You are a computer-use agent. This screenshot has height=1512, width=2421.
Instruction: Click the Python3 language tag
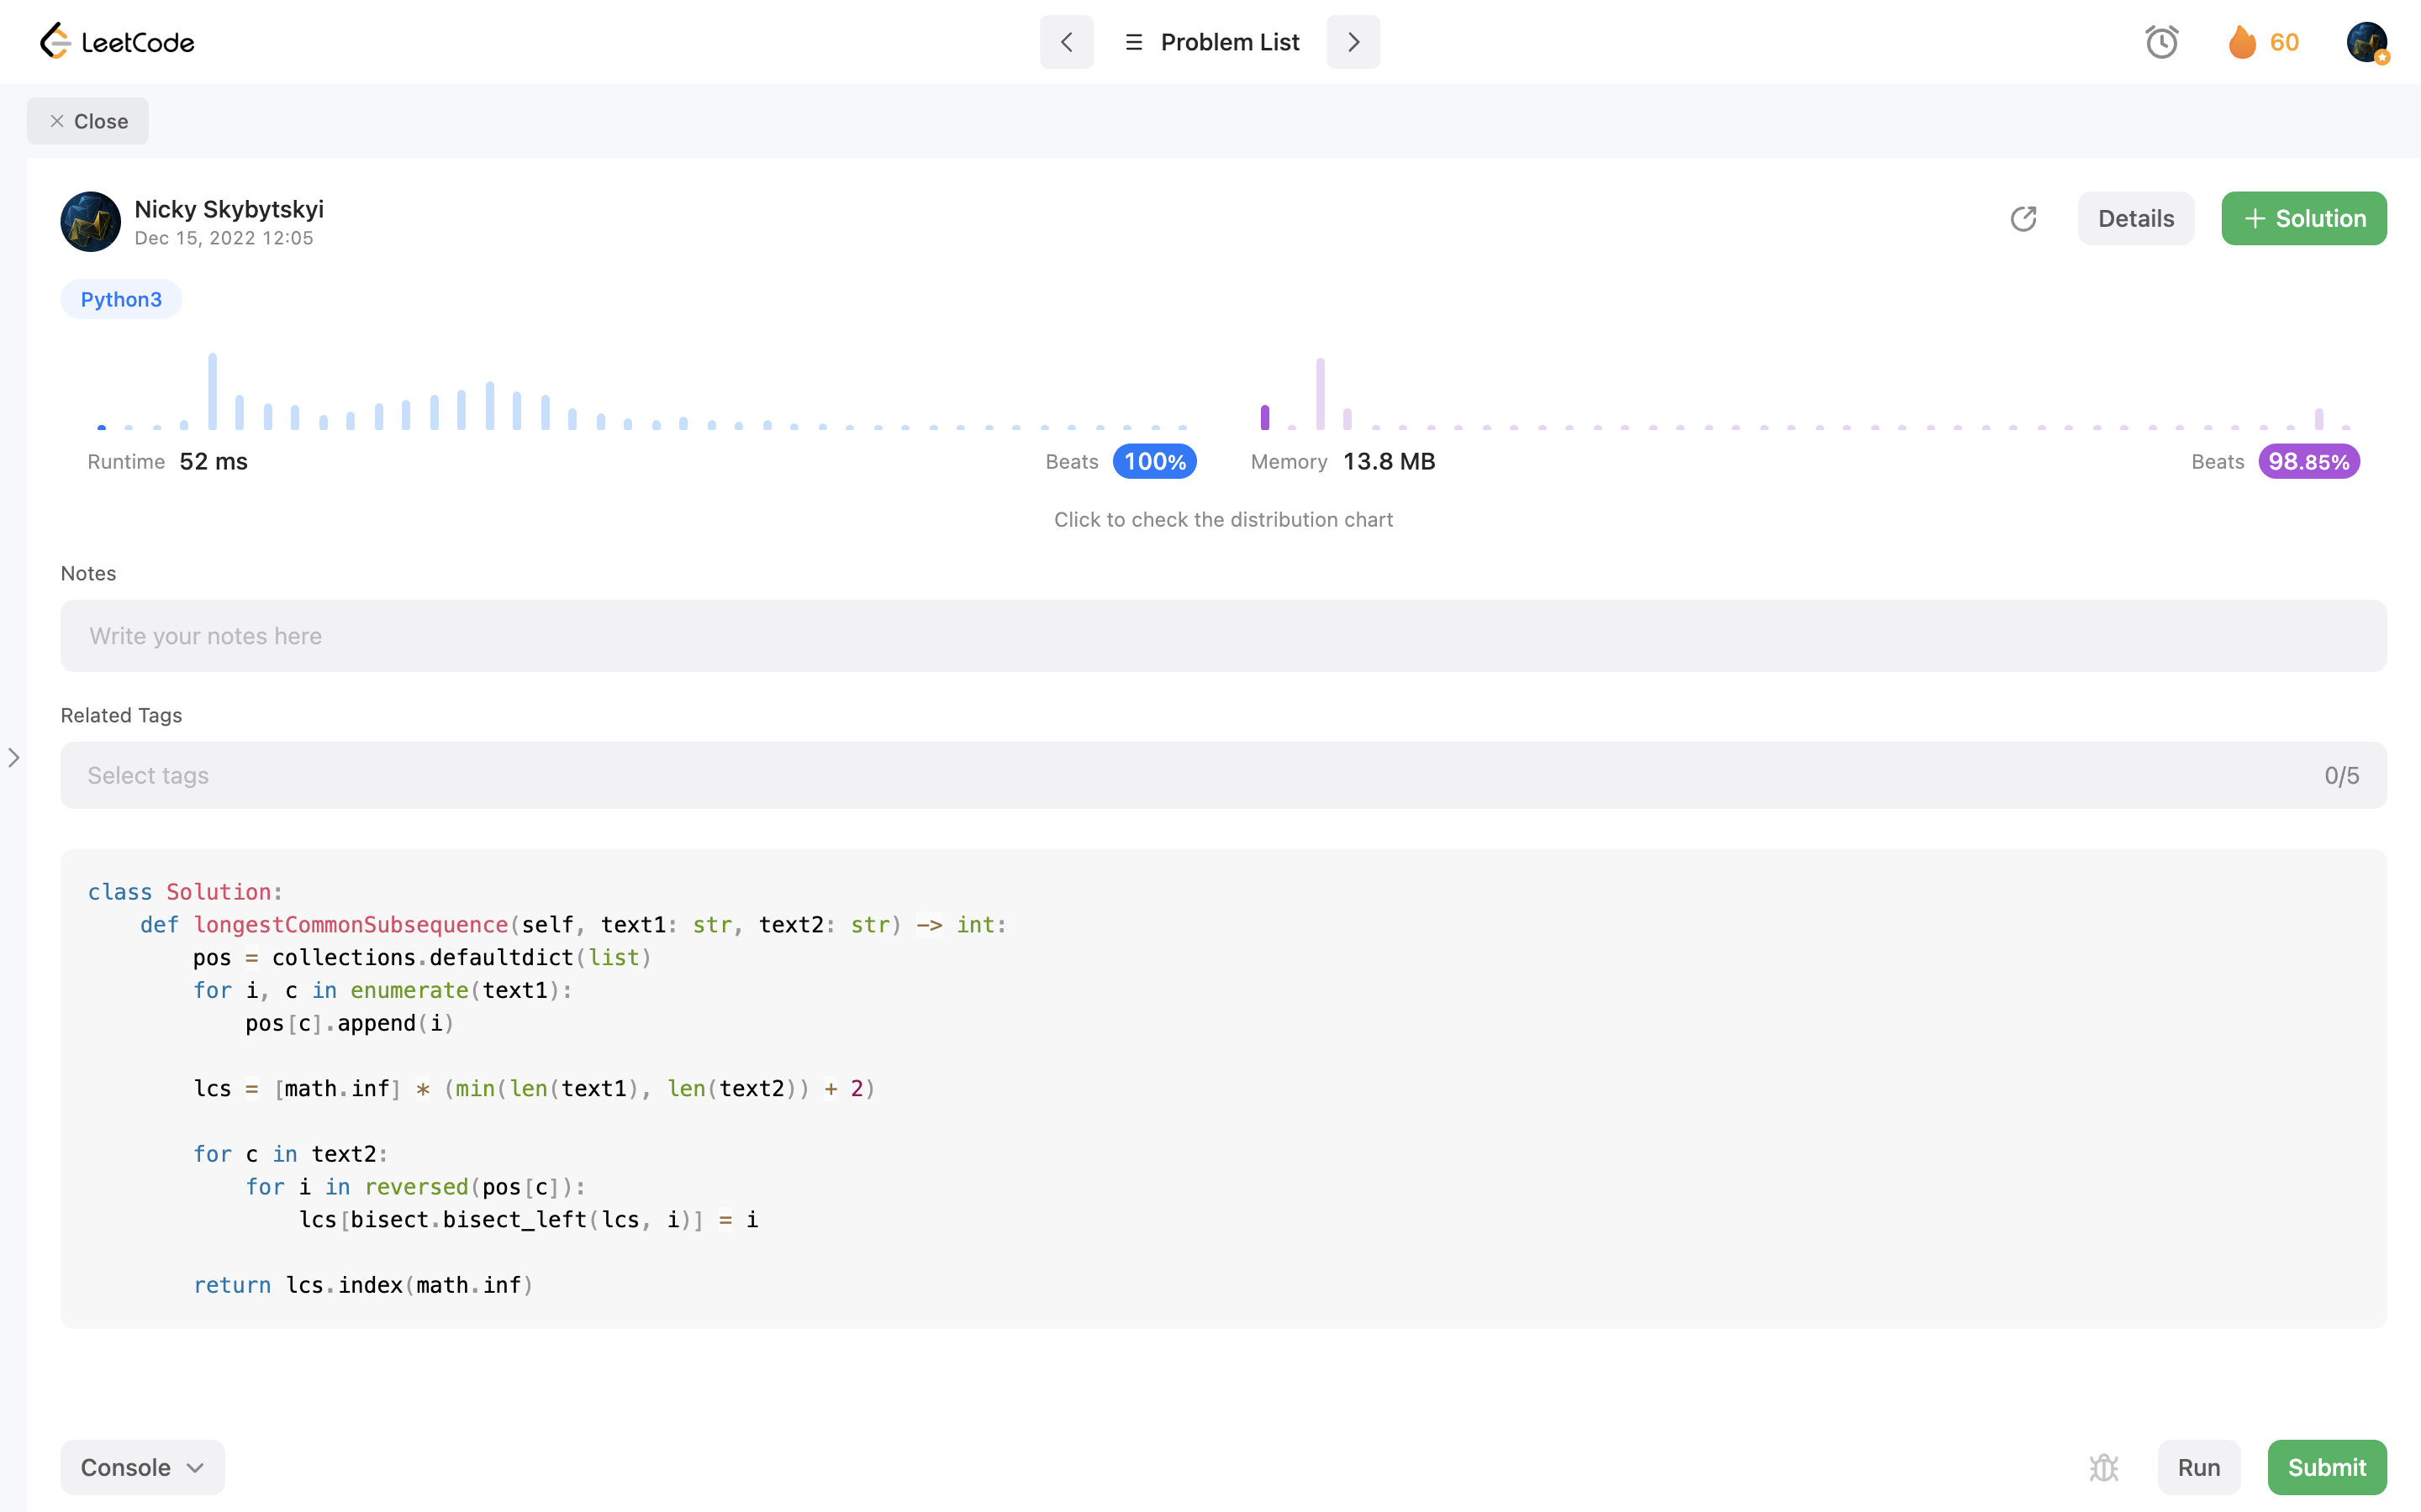click(121, 299)
